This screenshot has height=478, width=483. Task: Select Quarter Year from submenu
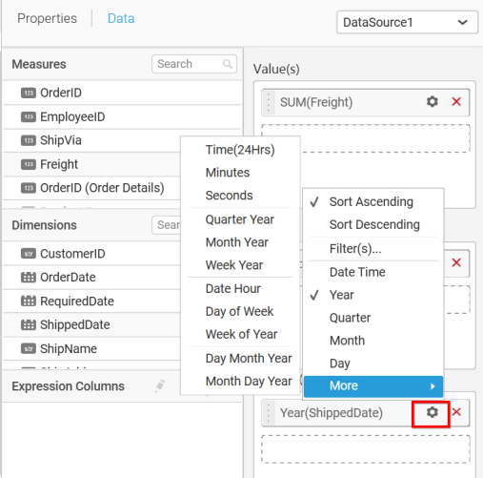[239, 219]
